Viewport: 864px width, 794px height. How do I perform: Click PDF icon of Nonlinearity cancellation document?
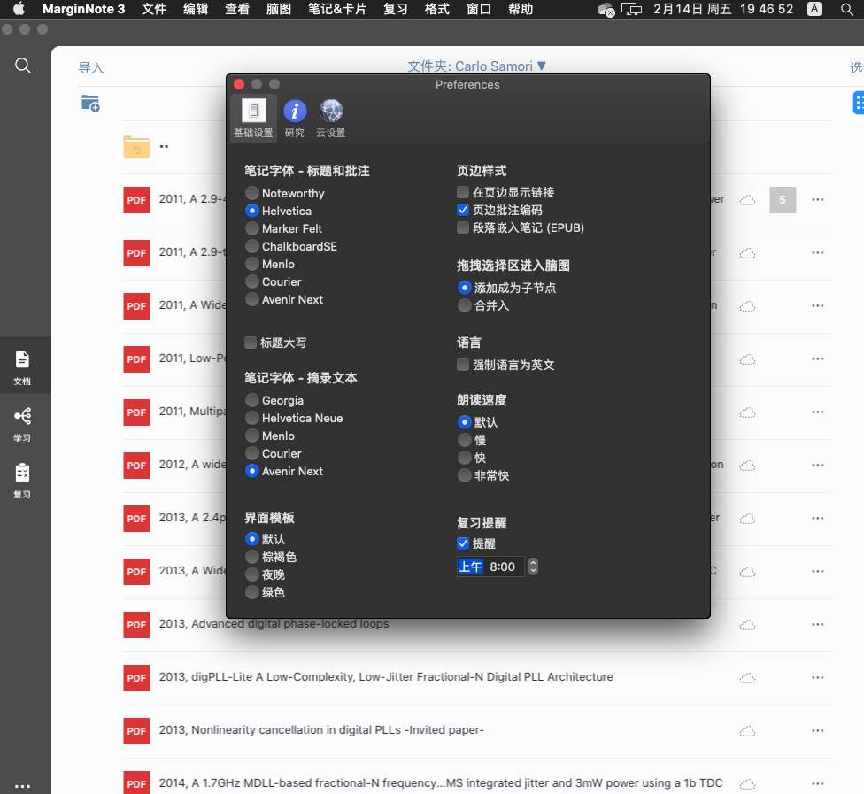click(x=136, y=731)
